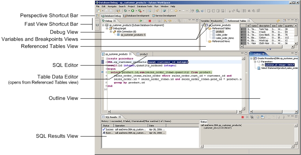Close the Outline view tab
Viewport: 301px width, 155px height.
pos(263,54)
